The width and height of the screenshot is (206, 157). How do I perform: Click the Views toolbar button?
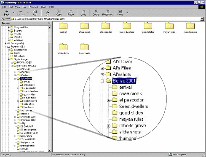[x=120, y=13]
